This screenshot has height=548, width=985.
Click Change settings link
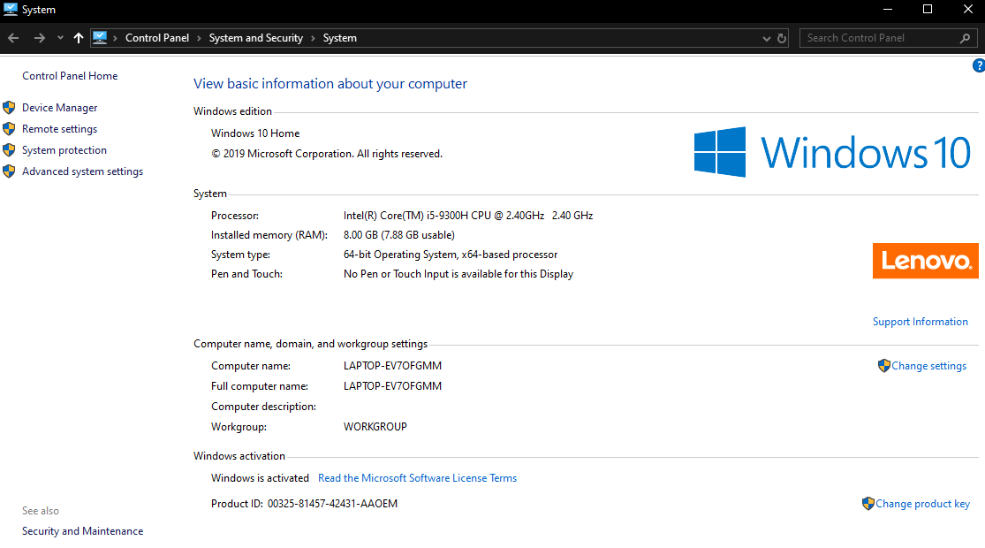(x=929, y=366)
